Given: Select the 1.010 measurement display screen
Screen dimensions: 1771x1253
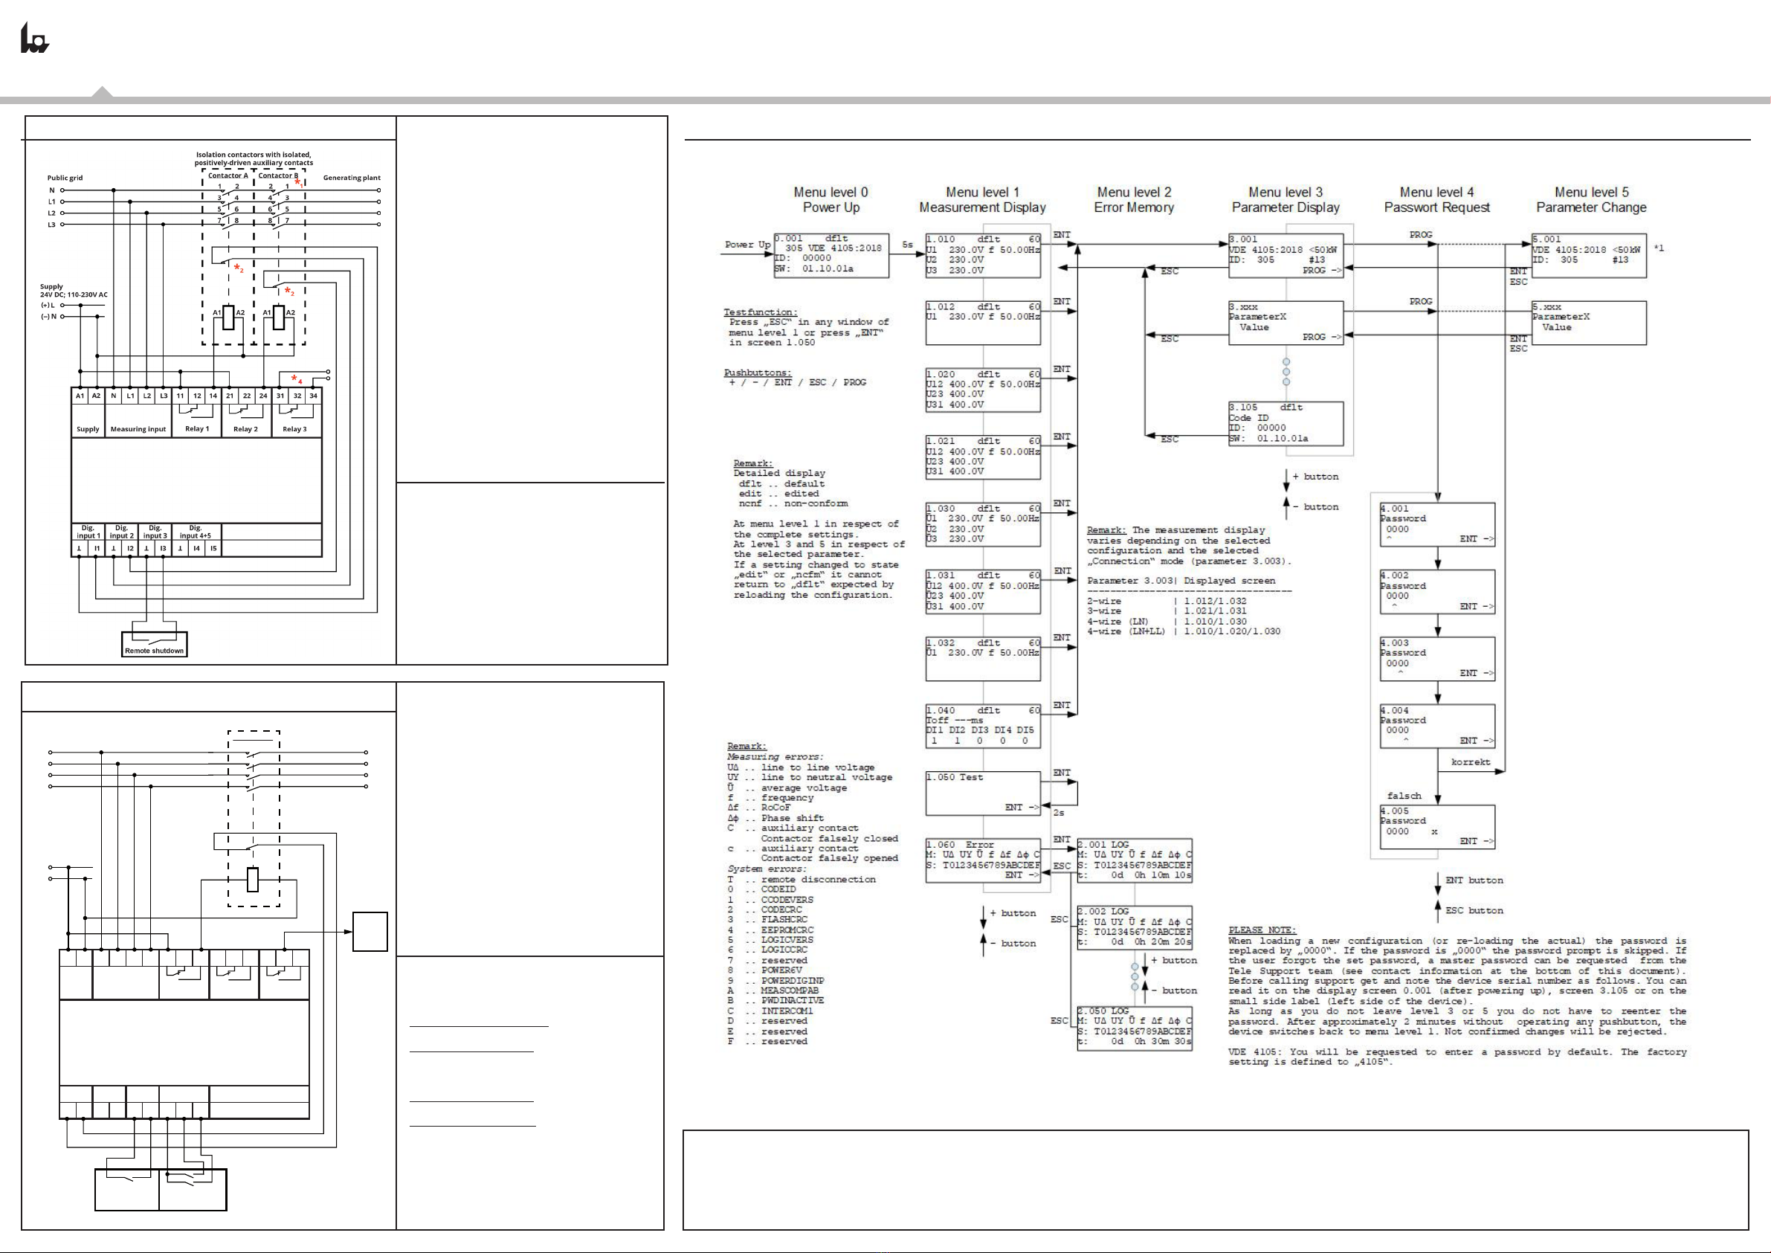Looking at the screenshot, I should point(983,255).
